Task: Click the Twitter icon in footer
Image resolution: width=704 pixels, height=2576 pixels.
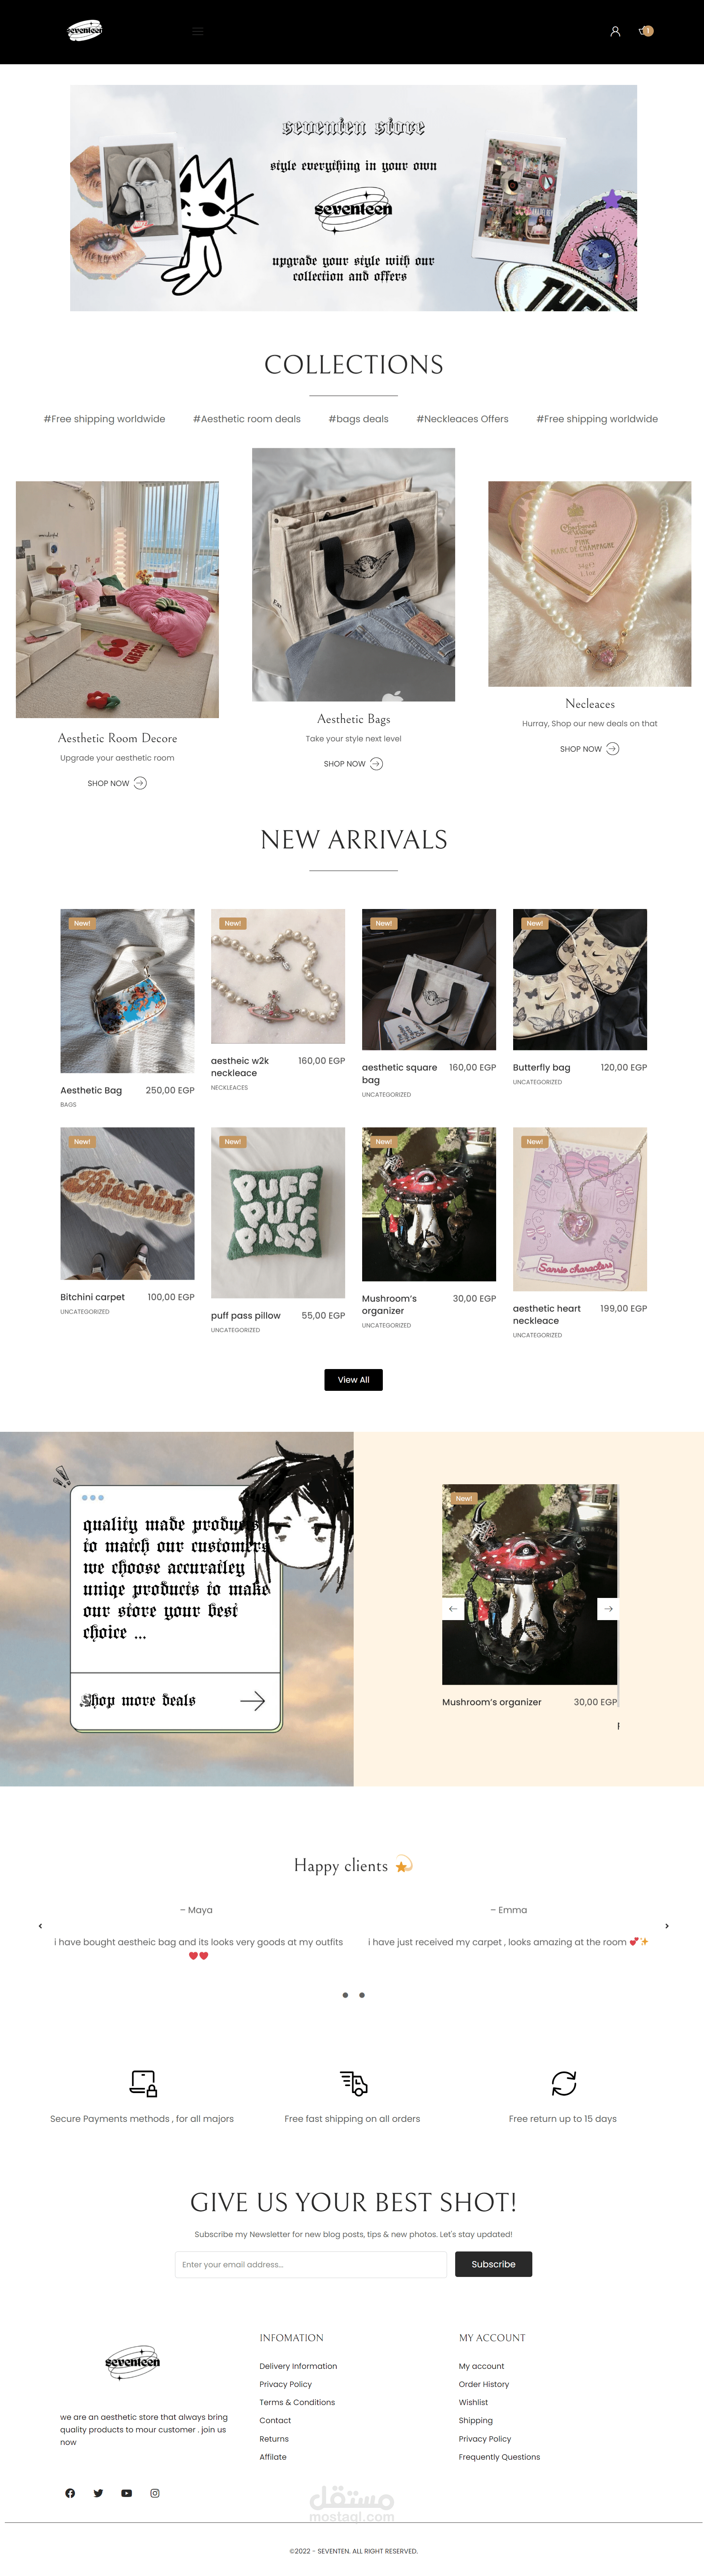Action: (x=98, y=2493)
